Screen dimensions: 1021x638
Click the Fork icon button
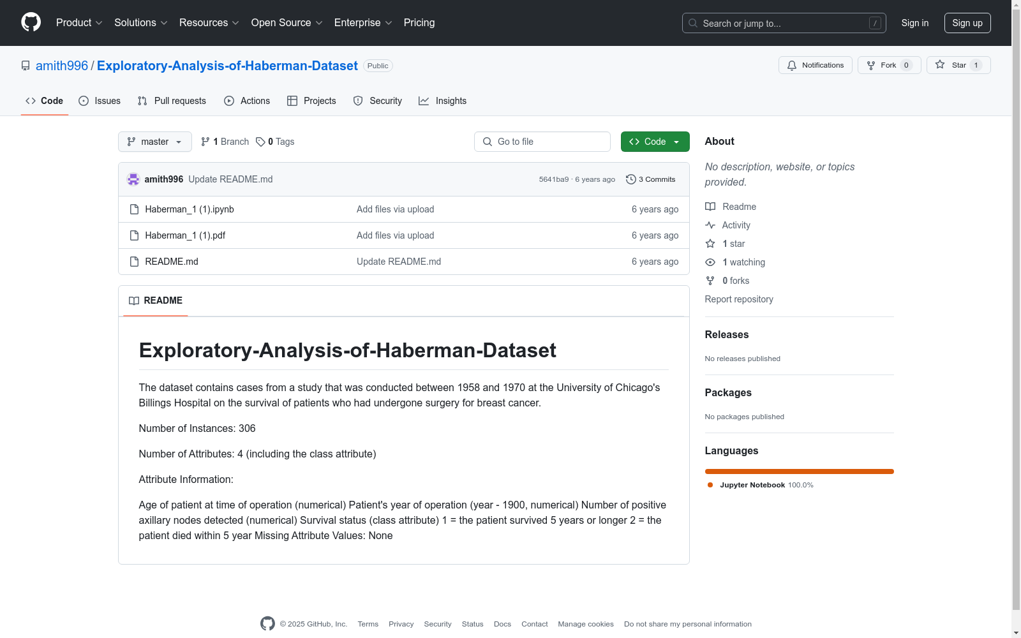click(871, 65)
